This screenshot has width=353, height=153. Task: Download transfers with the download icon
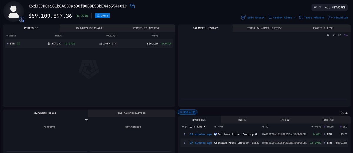(346, 113)
